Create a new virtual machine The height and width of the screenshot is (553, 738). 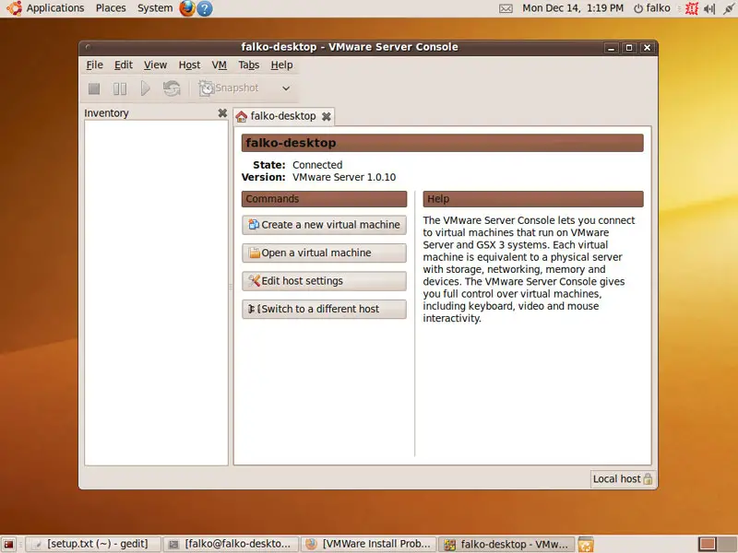click(x=325, y=225)
